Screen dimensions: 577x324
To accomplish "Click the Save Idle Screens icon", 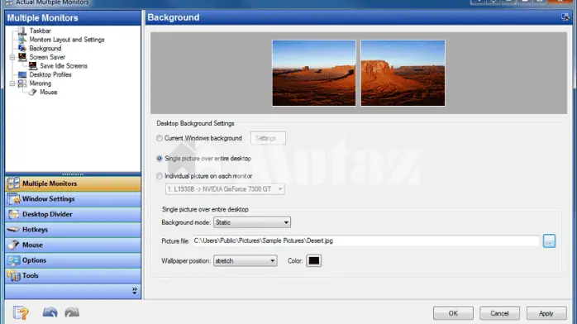I will (x=33, y=66).
